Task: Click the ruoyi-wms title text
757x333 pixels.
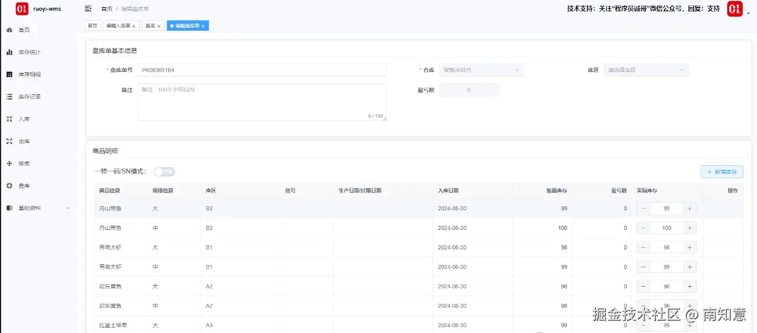Action: 47,9
